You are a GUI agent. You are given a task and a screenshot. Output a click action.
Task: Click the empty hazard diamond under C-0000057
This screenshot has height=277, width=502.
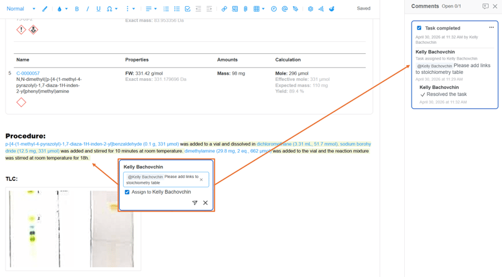21,102
